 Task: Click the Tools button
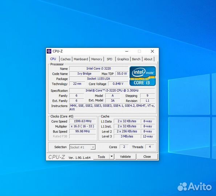101,156
